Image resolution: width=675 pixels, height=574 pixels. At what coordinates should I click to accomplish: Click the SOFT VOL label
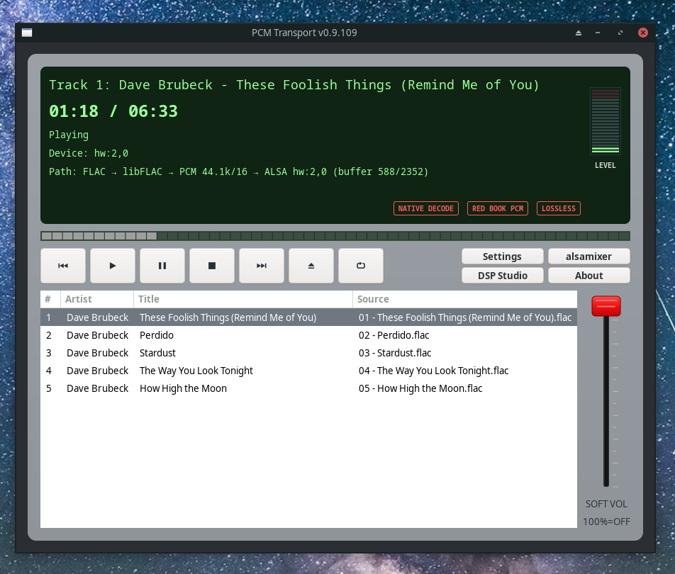click(606, 504)
